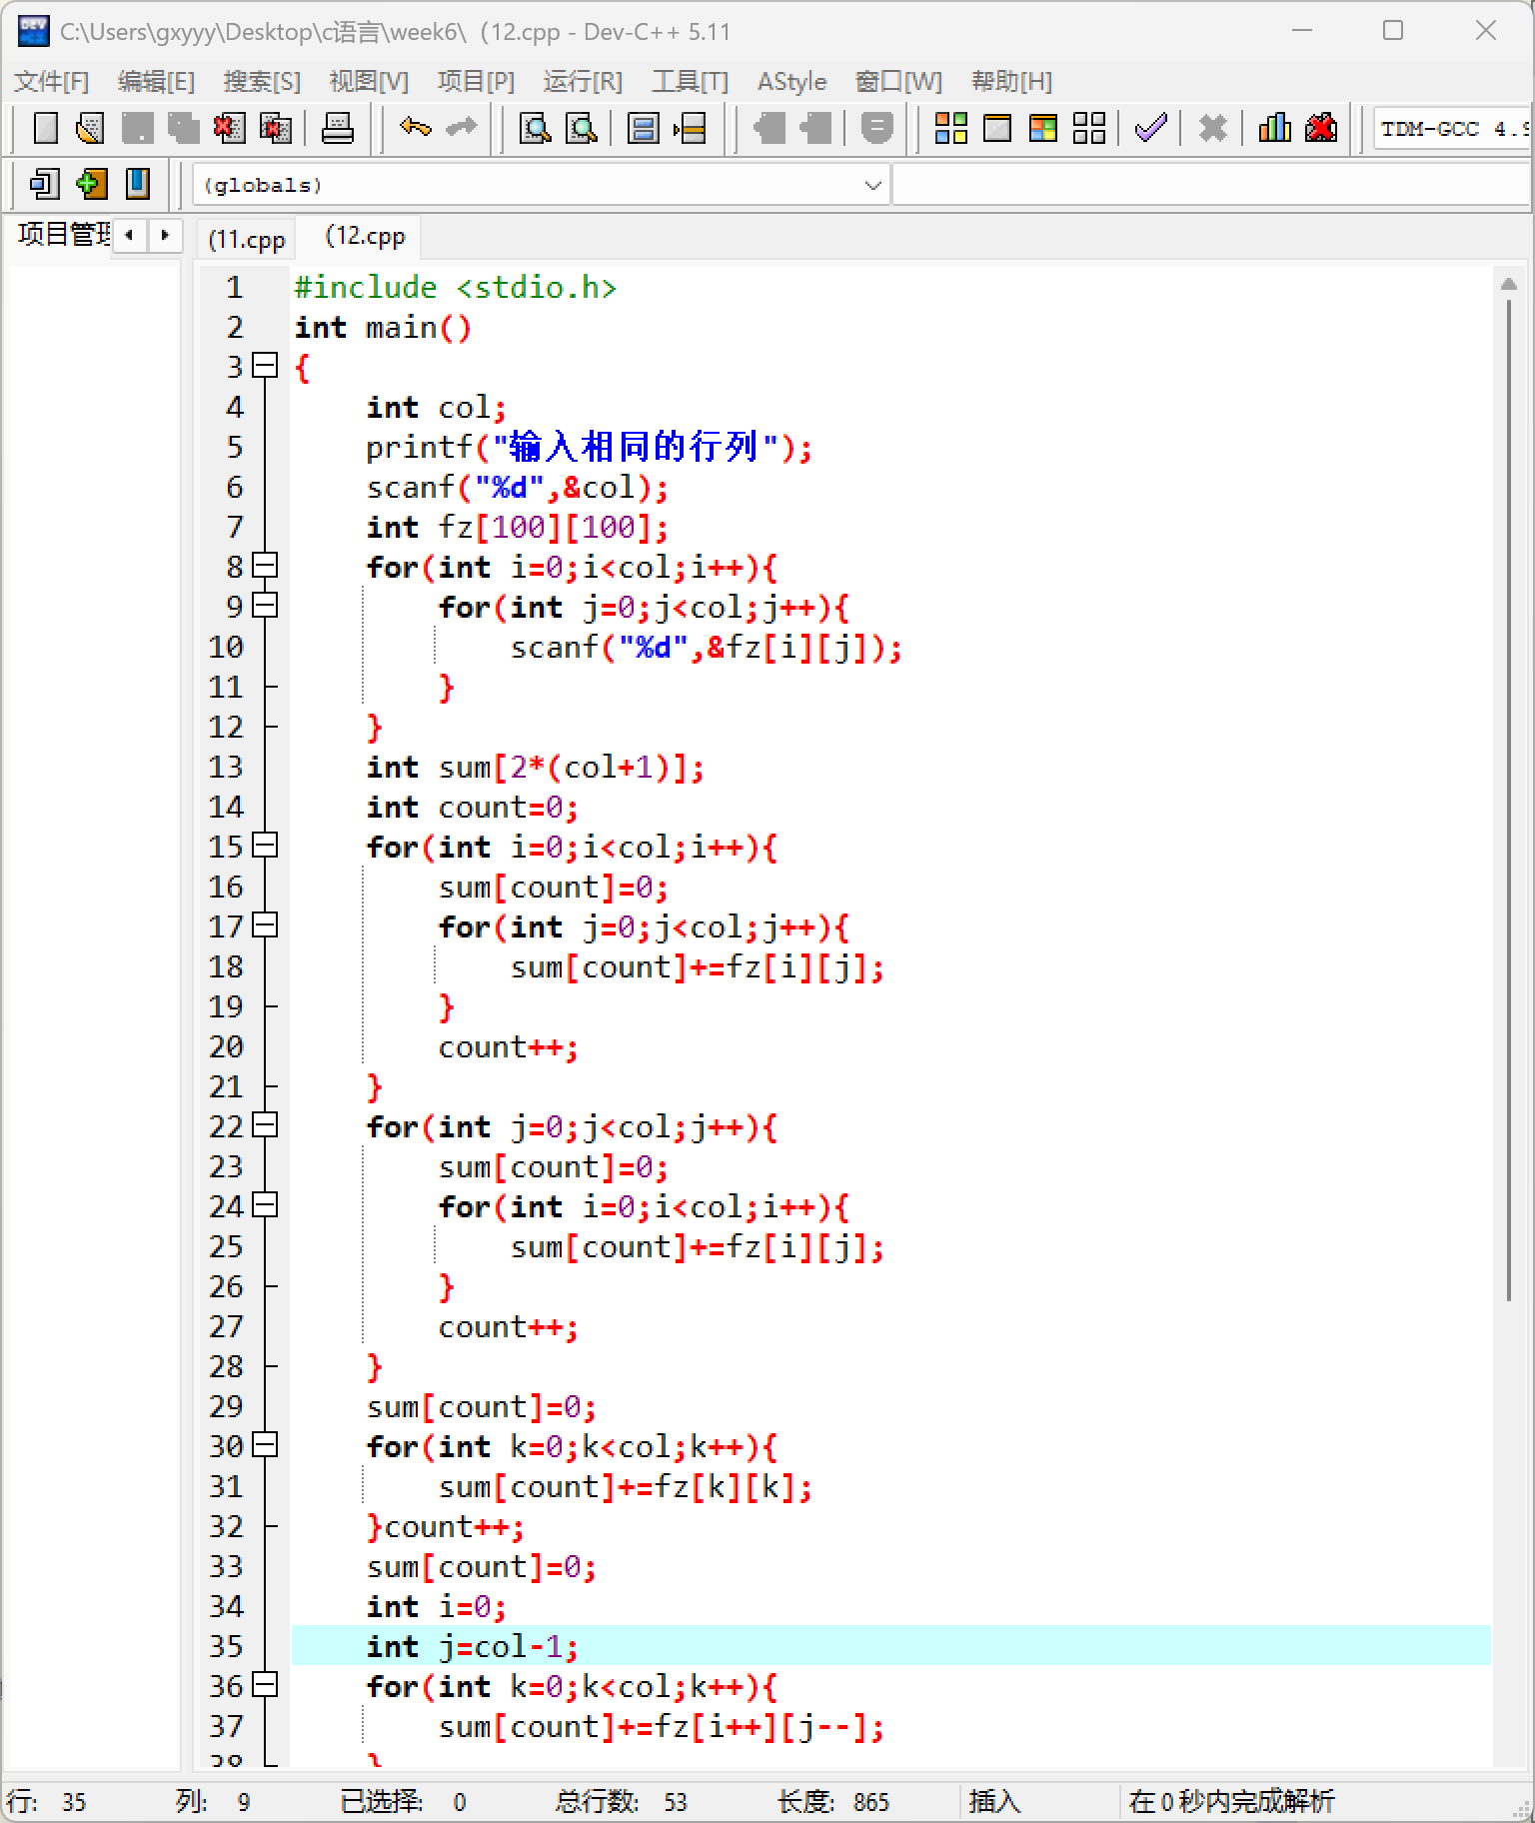The width and height of the screenshot is (1535, 1823).
Task: Open the 文件[F] menu
Action: coord(51,81)
